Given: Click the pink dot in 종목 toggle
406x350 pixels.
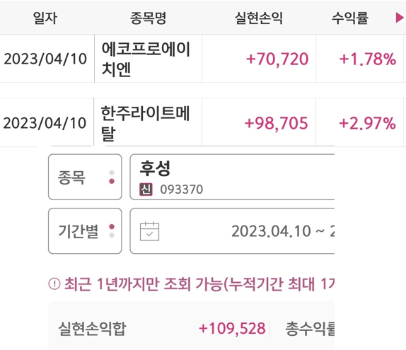Looking at the screenshot, I should [x=112, y=182].
